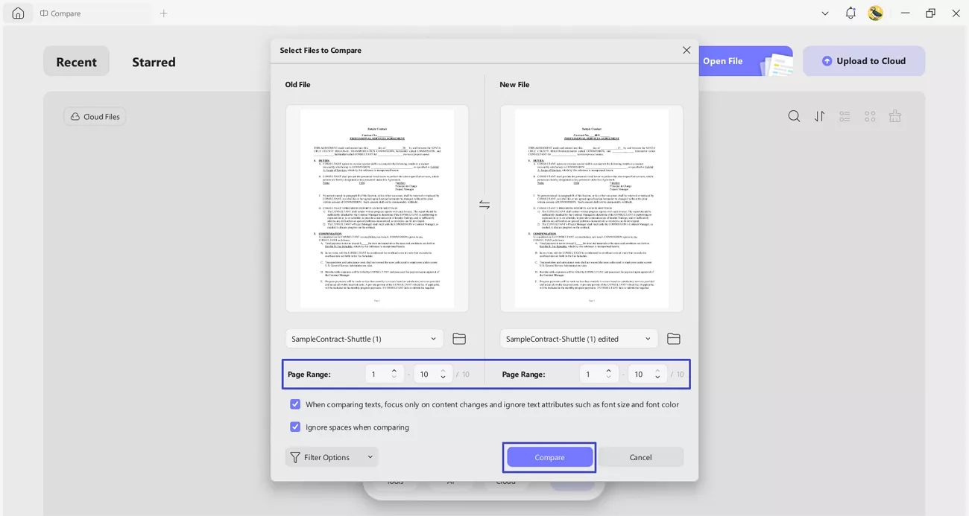
Task: Increase old file start page
Action: pos(394,370)
